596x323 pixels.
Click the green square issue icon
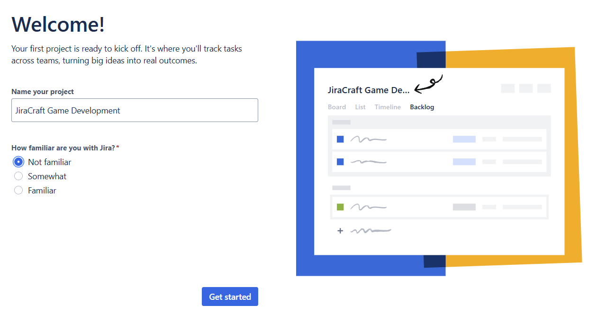click(340, 207)
